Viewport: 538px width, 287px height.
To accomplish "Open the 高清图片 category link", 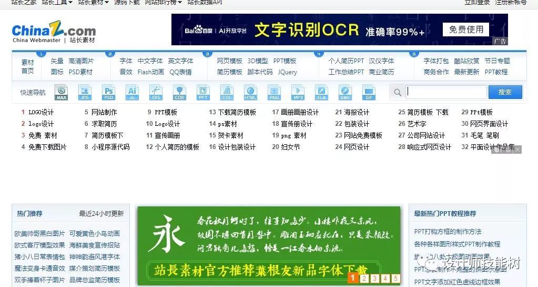I will point(81,61).
